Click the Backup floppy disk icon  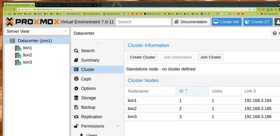coord(76,107)
